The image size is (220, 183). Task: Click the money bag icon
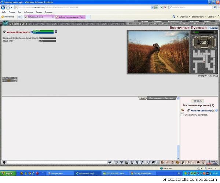tap(173, 162)
